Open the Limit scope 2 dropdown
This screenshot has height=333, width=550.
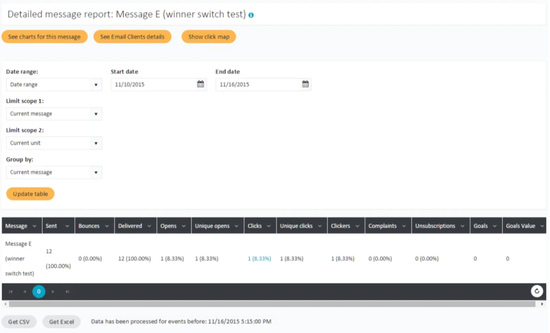coord(54,143)
